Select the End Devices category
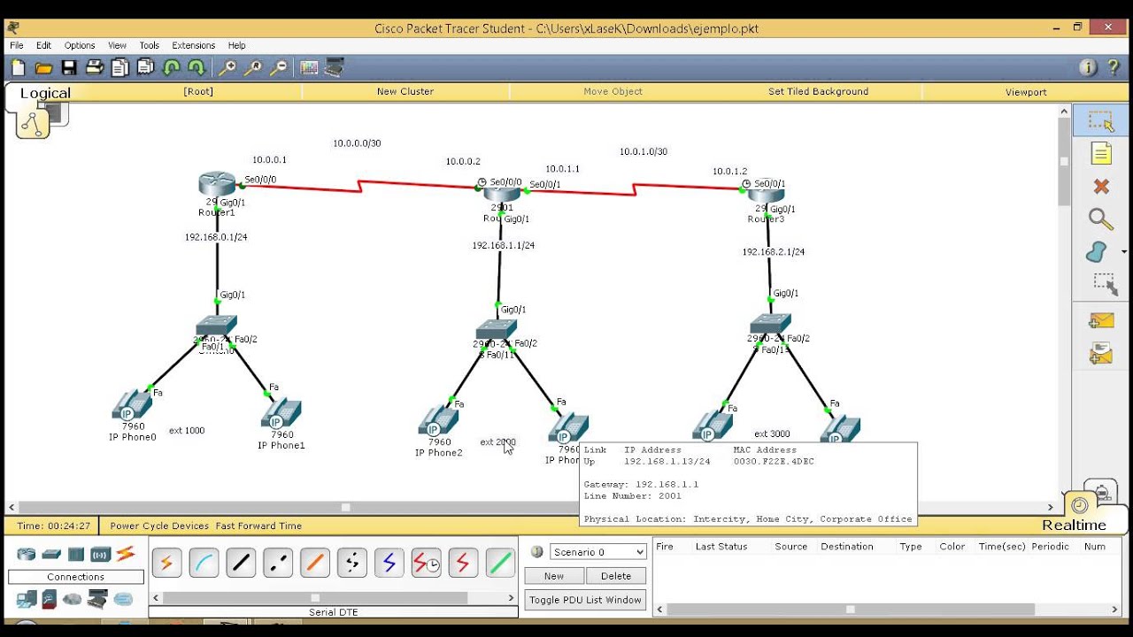Viewport: 1133px width, 637px height. (x=27, y=600)
